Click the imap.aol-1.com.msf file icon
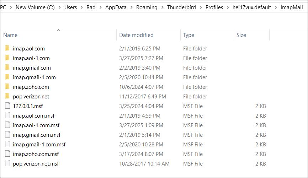The width and height of the screenshot is (308, 178). tap(7, 125)
